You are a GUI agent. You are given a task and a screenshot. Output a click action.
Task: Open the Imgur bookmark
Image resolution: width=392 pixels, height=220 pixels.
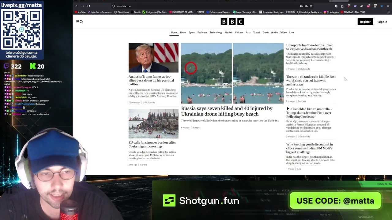245,12
